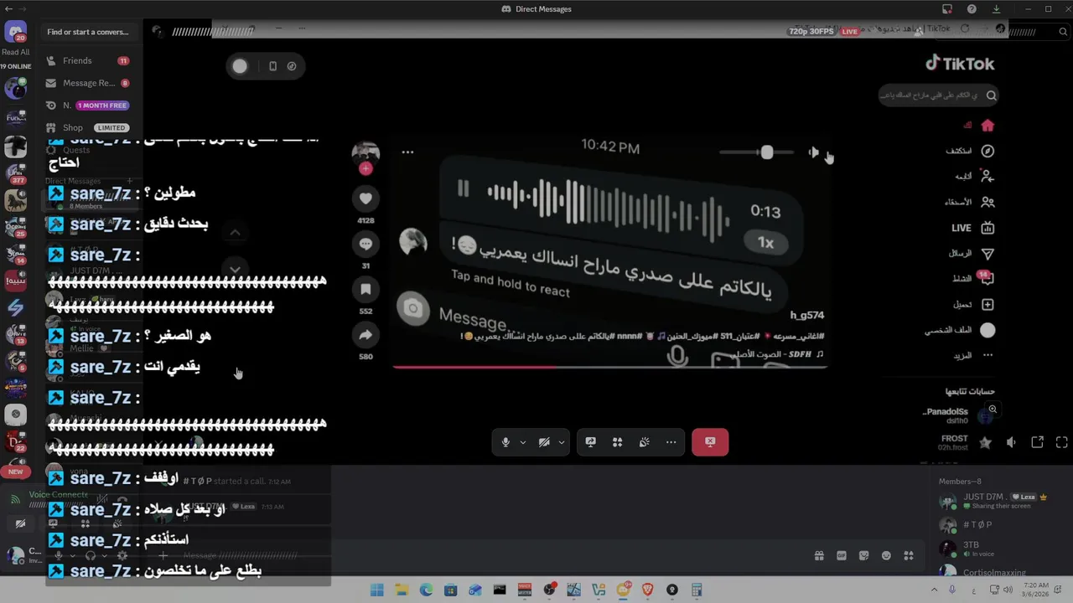Open PanadolSs followed account
Screen dimensions: 1073x603
click(958, 415)
